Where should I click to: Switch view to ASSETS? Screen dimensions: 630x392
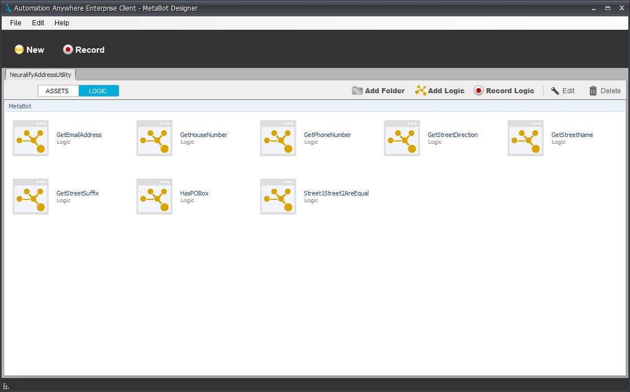point(57,91)
